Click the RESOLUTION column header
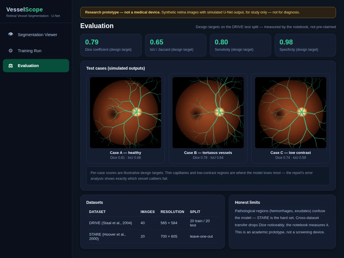This screenshot has height=258, width=344. point(172,212)
